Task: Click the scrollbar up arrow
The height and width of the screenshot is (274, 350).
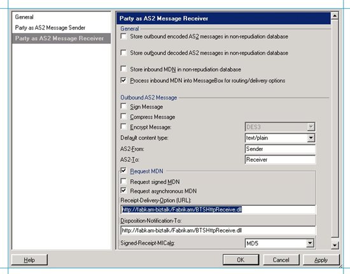Action: pos(335,16)
